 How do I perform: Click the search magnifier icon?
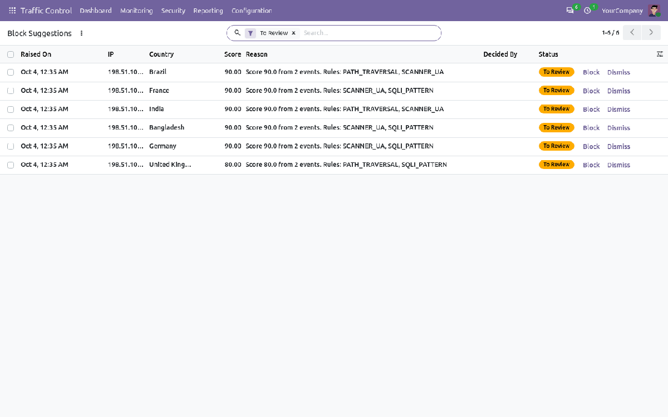[x=237, y=33]
